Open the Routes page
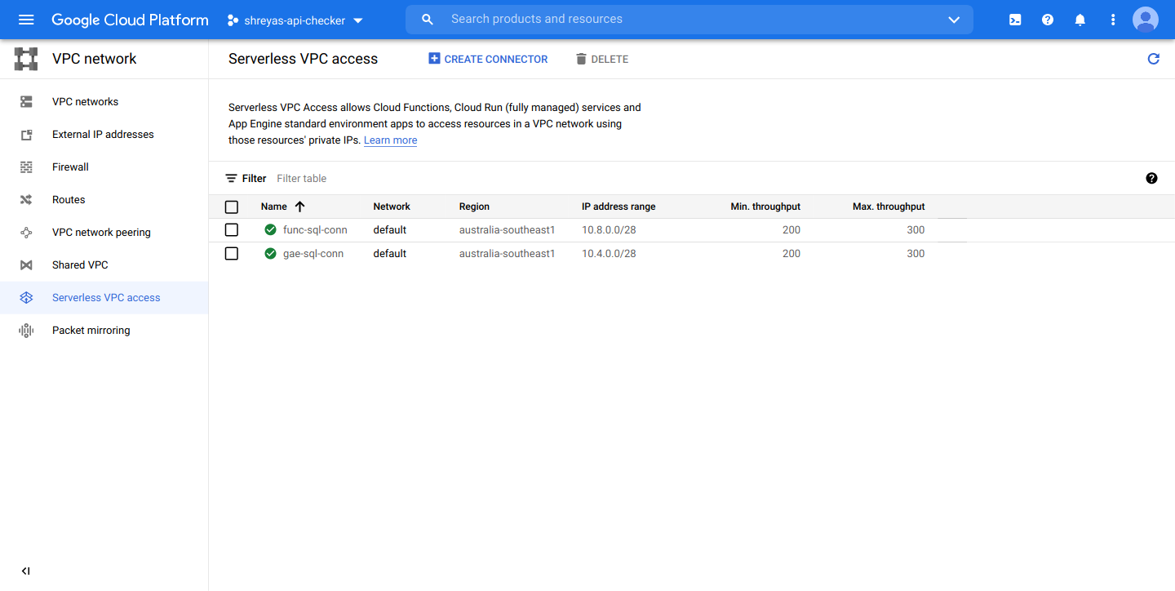The width and height of the screenshot is (1175, 591). (x=69, y=199)
